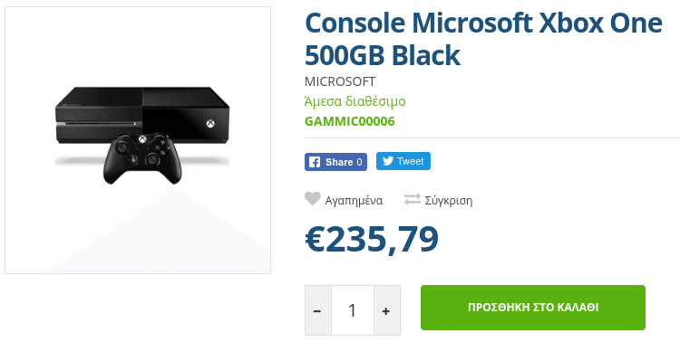680x342 pixels.
Task: Click the quantity input field
Action: (x=353, y=310)
